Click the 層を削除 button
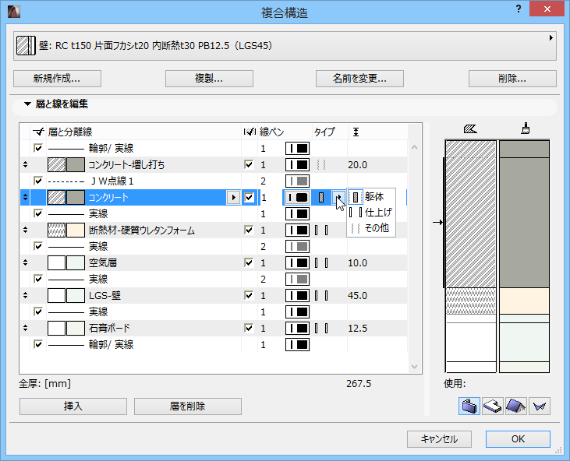The image size is (570, 461). (x=188, y=406)
